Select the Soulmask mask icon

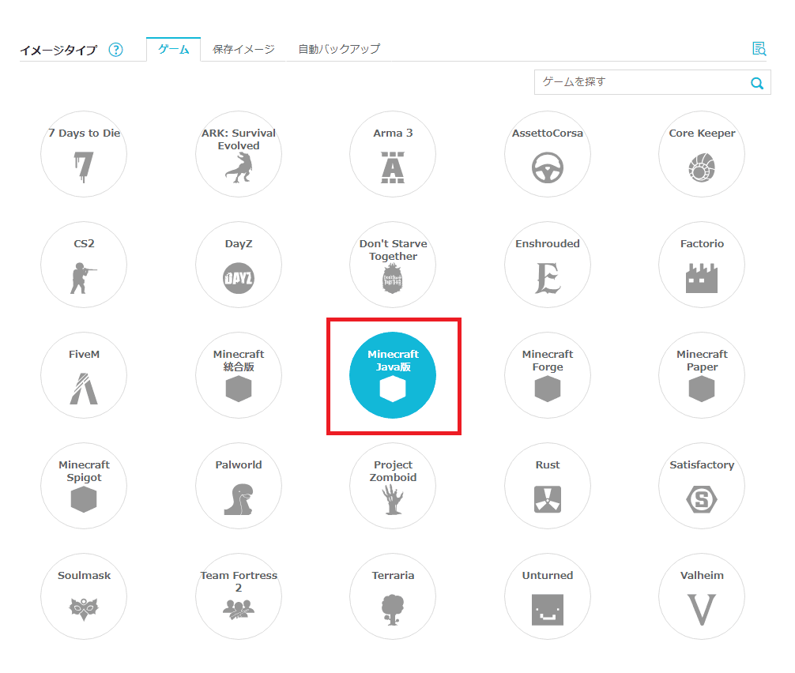[84, 609]
